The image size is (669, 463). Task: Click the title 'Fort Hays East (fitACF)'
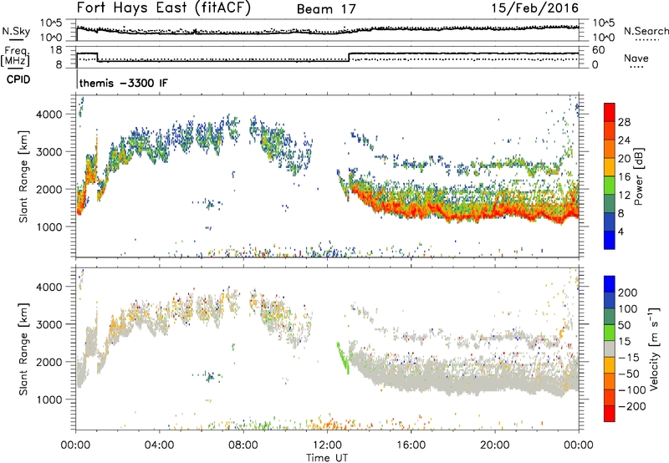coord(163,8)
